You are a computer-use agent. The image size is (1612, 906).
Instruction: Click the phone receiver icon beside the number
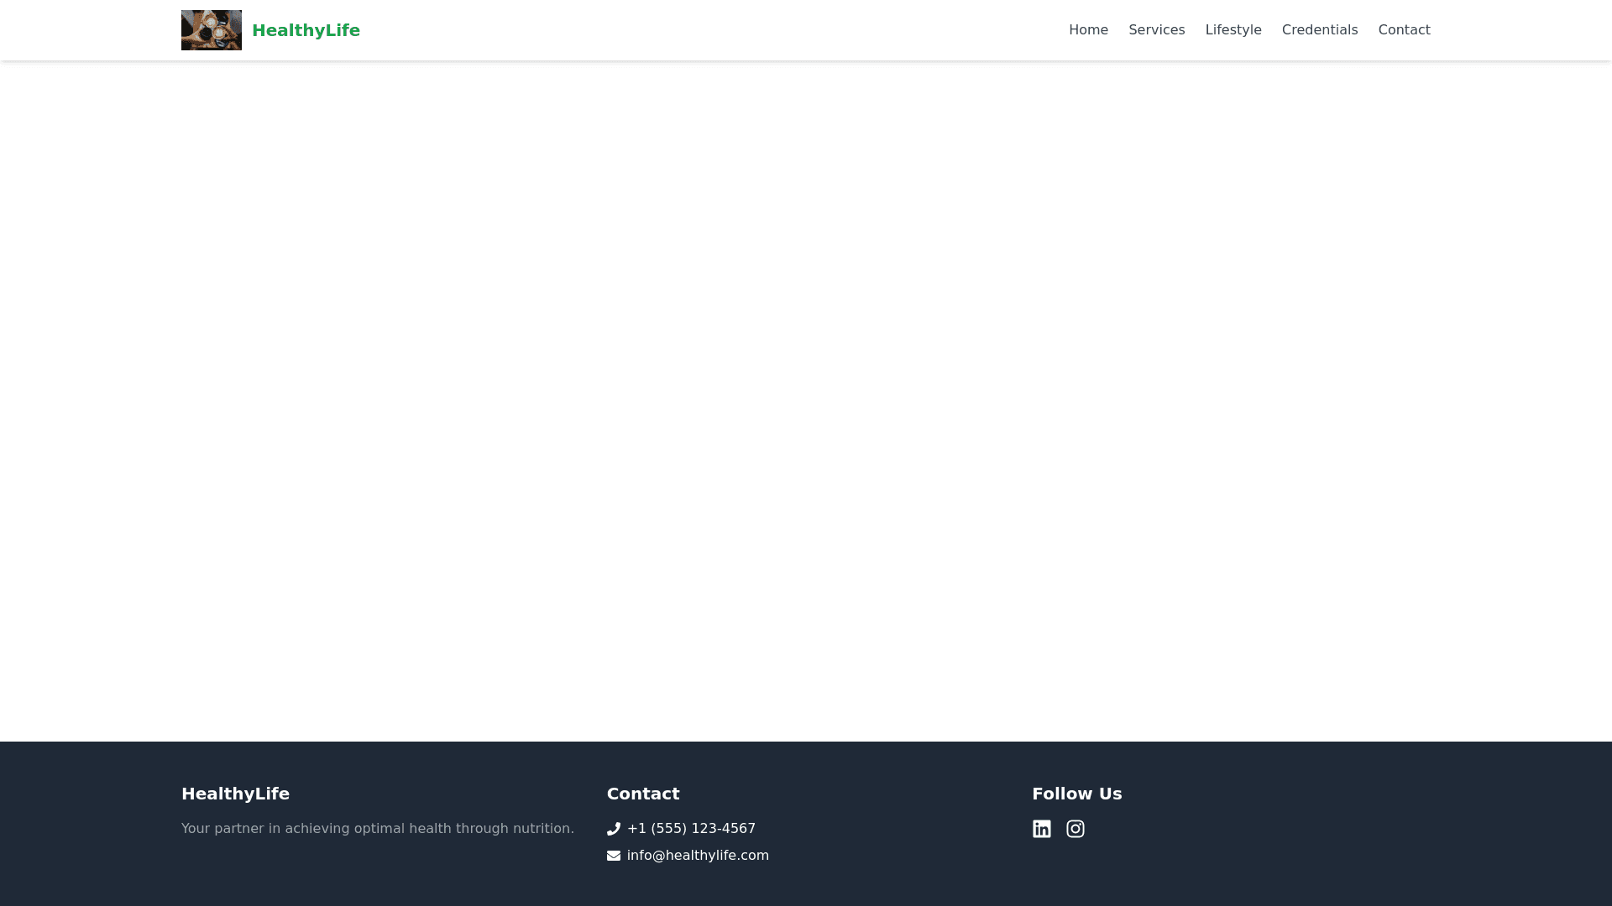(614, 828)
